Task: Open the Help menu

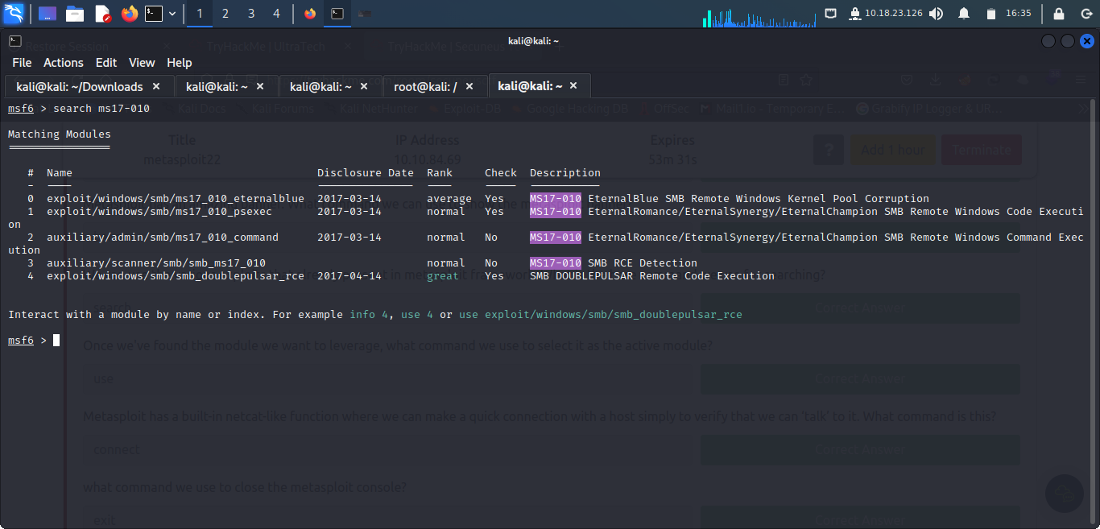Action: (180, 62)
